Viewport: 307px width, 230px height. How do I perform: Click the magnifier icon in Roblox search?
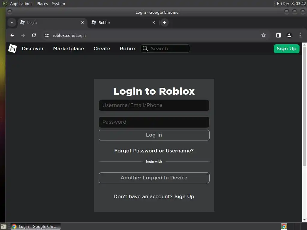[145, 49]
